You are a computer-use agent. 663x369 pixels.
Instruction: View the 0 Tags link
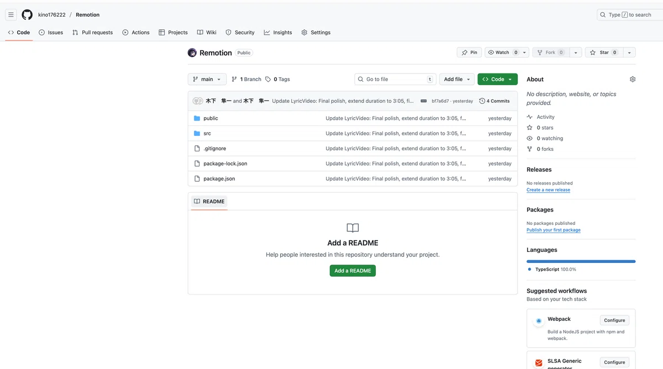click(x=277, y=80)
